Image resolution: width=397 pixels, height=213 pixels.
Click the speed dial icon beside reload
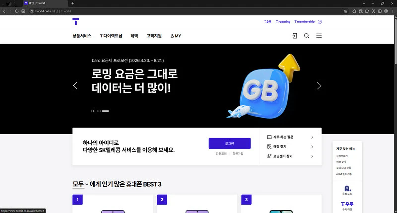point(23,11)
